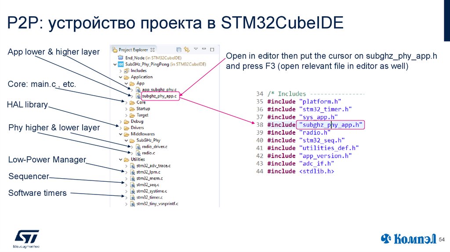Click the Target folder icon
The height and width of the screenshot is (252, 450).
point(132,115)
